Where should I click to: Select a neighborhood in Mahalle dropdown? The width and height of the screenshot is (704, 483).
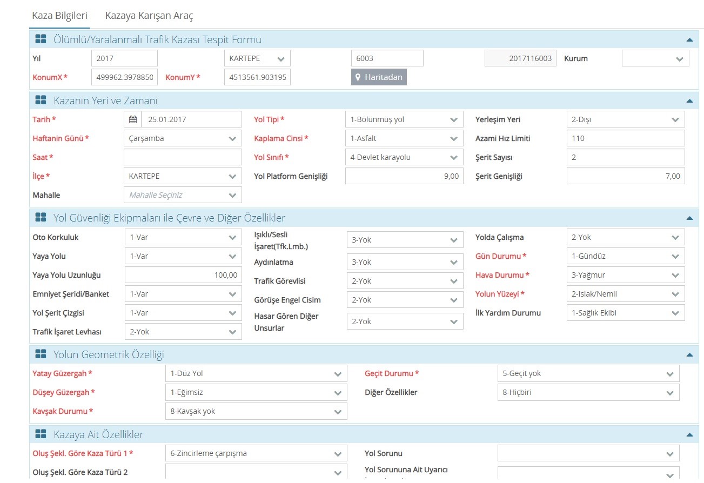183,195
